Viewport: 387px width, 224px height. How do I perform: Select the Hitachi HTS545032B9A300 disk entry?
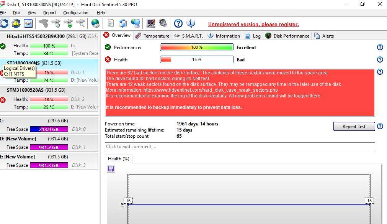(49, 45)
